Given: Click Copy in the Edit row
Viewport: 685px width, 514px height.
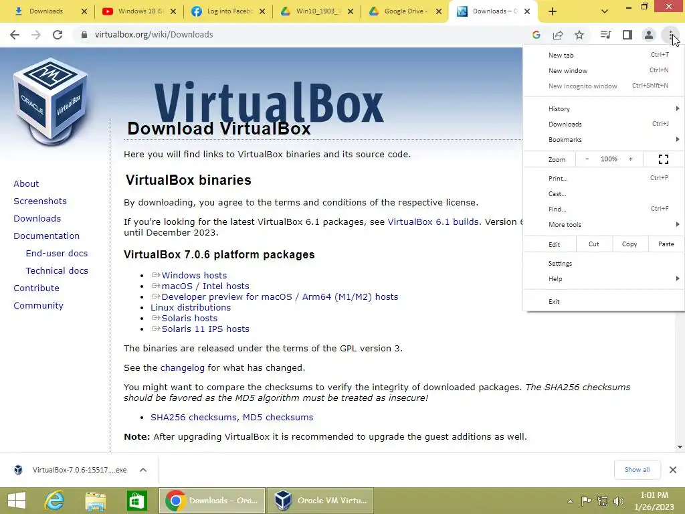Looking at the screenshot, I should [629, 244].
